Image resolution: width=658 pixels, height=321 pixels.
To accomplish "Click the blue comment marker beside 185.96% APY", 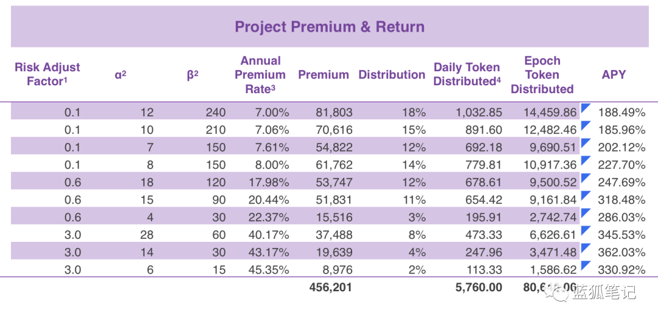I will pyautogui.click(x=585, y=126).
